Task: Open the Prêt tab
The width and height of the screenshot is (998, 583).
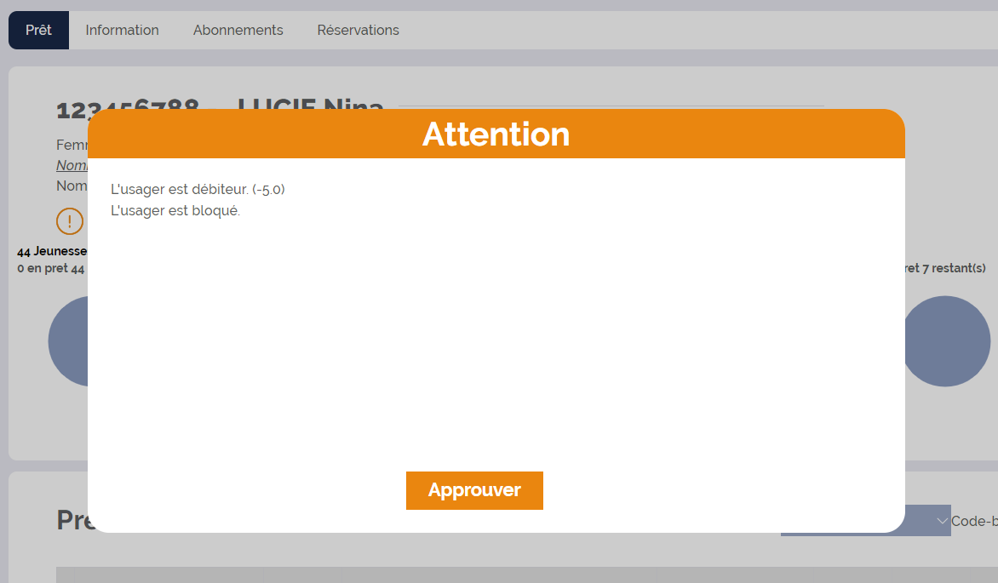Action: click(x=38, y=30)
